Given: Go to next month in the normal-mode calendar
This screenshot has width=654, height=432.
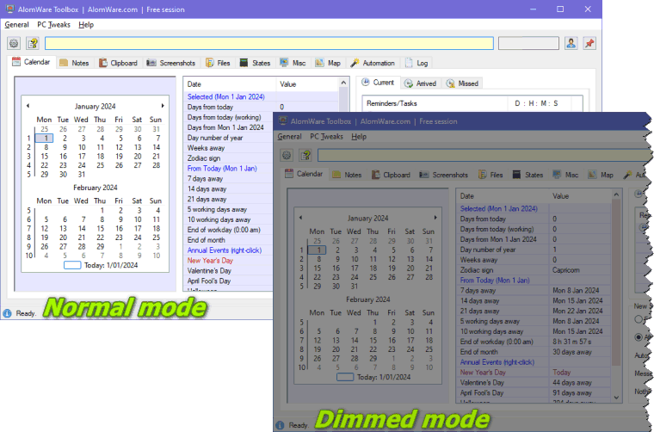Looking at the screenshot, I should click(163, 106).
